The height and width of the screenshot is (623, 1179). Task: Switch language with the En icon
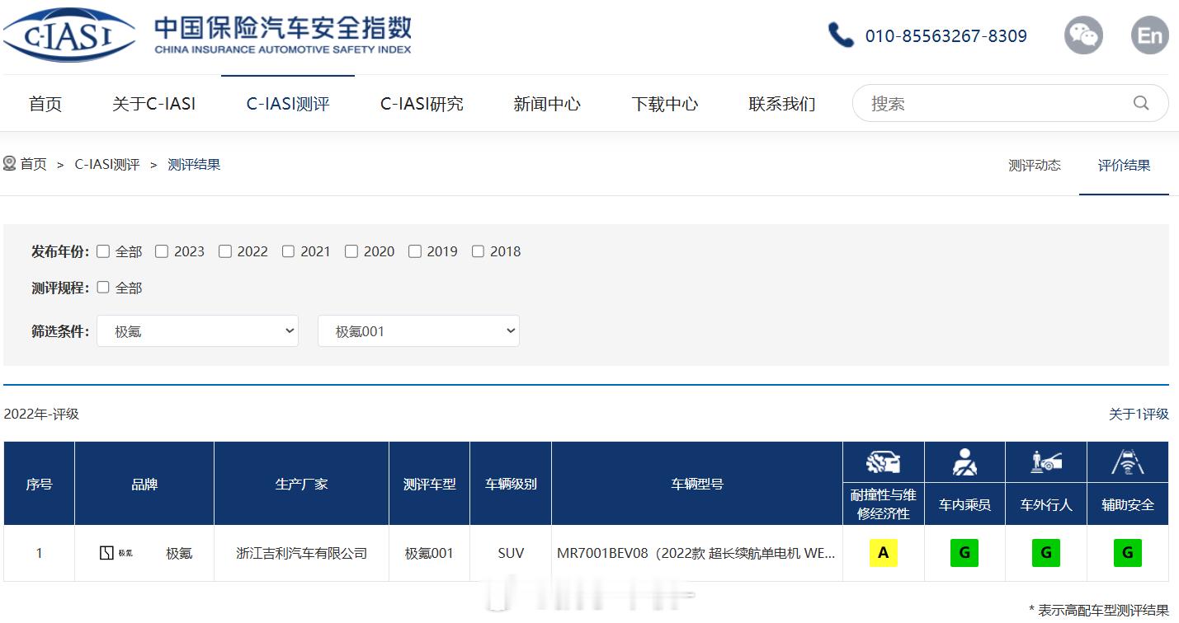pos(1149,35)
